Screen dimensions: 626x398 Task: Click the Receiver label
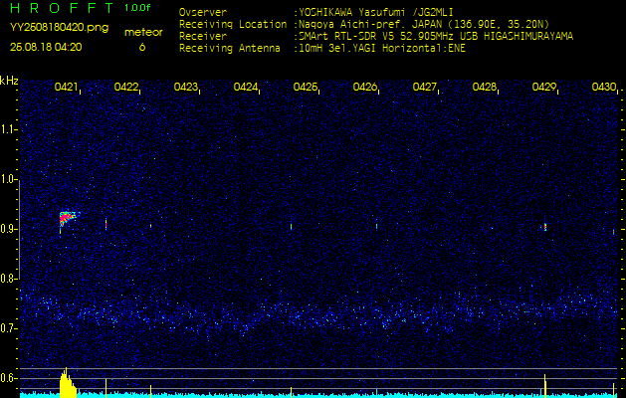coord(203,37)
